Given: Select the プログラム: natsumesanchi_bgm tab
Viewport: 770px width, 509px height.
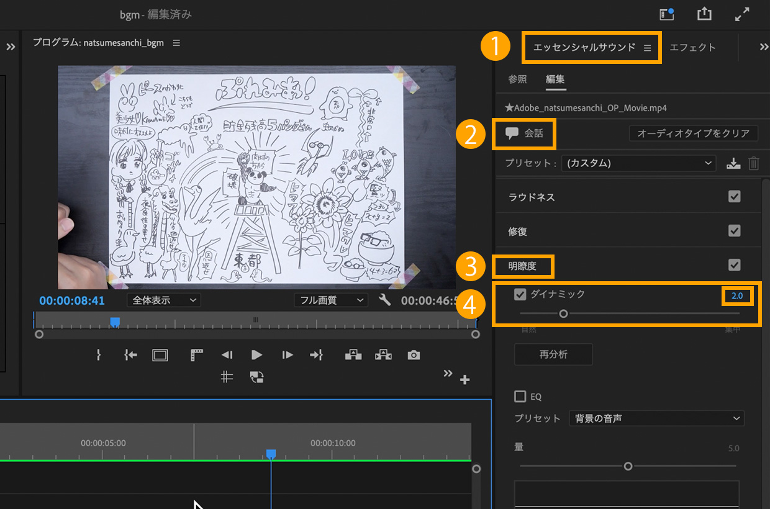Looking at the screenshot, I should (99, 43).
